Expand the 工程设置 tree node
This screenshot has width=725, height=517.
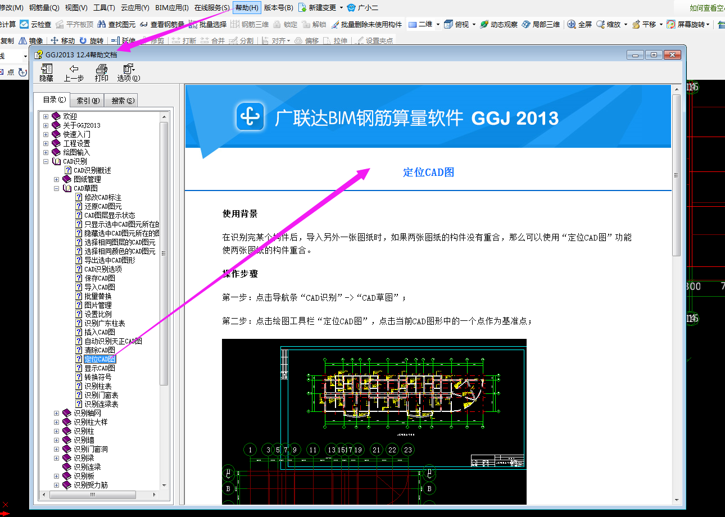46,143
